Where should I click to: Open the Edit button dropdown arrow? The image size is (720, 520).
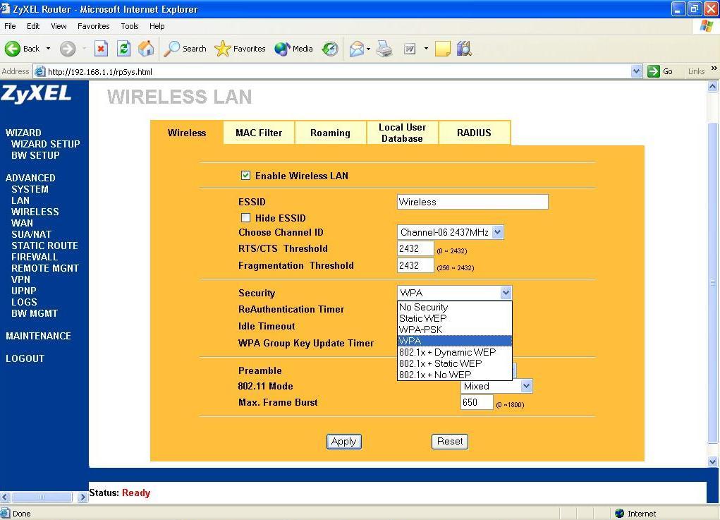(426, 48)
